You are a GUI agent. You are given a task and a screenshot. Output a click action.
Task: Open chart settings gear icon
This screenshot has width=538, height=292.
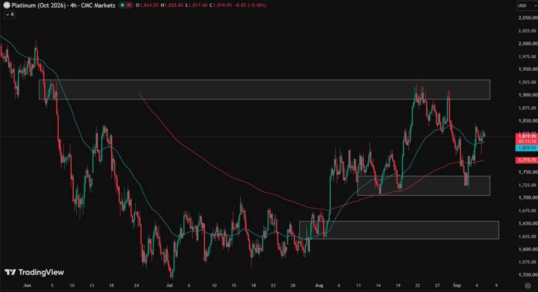tap(528, 285)
